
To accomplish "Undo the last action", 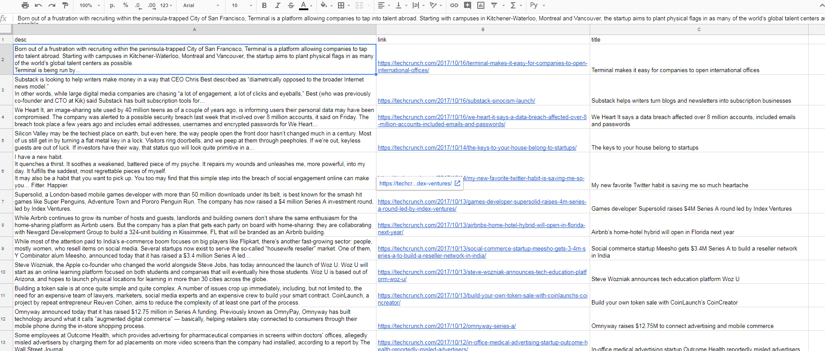I will [38, 5].
